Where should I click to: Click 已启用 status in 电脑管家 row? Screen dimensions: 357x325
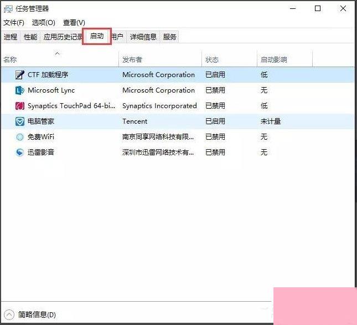pyautogui.click(x=215, y=121)
